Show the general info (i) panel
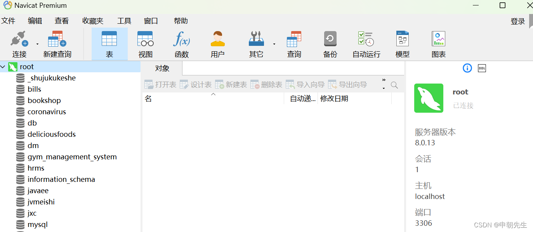The height and width of the screenshot is (232, 533). click(x=467, y=68)
